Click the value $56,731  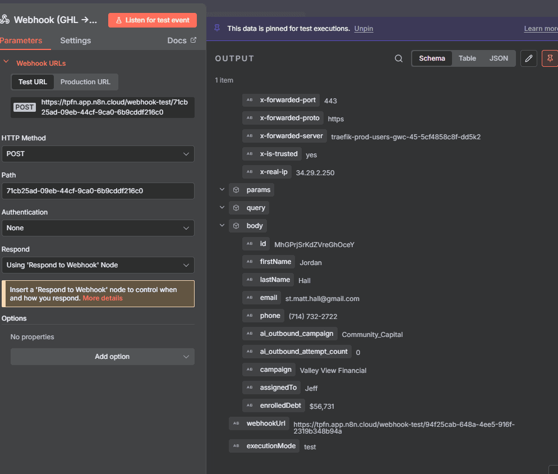coord(321,406)
